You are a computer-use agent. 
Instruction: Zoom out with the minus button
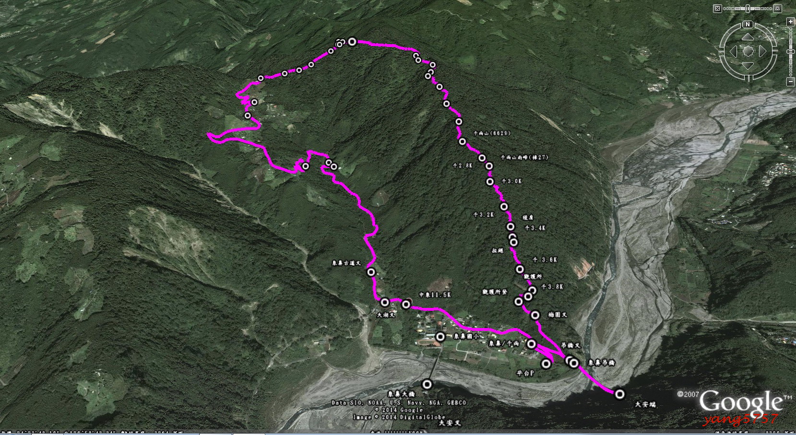(791, 82)
